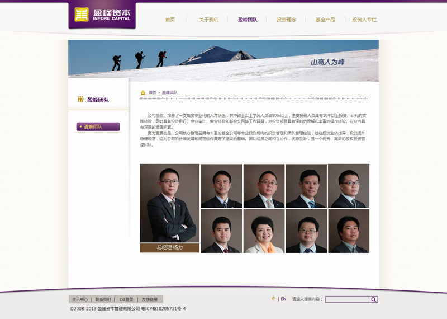Open the 资讯中心 footer link

click(x=80, y=299)
